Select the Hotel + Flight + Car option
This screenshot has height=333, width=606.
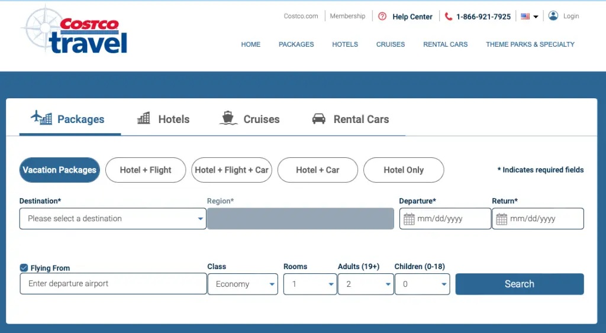click(x=231, y=170)
